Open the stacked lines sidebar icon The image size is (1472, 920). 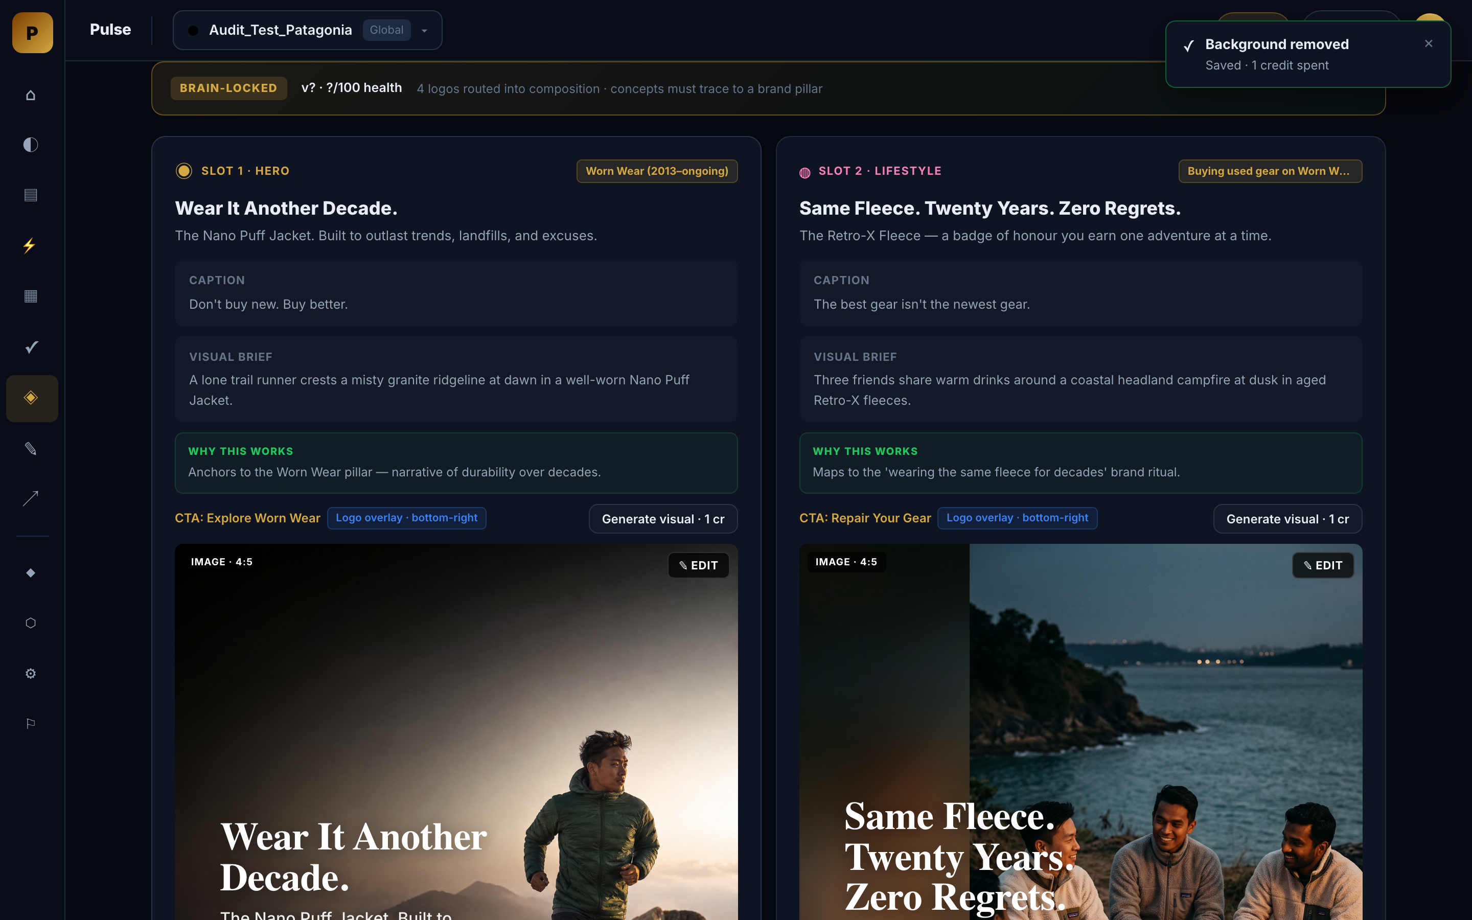pos(31,195)
